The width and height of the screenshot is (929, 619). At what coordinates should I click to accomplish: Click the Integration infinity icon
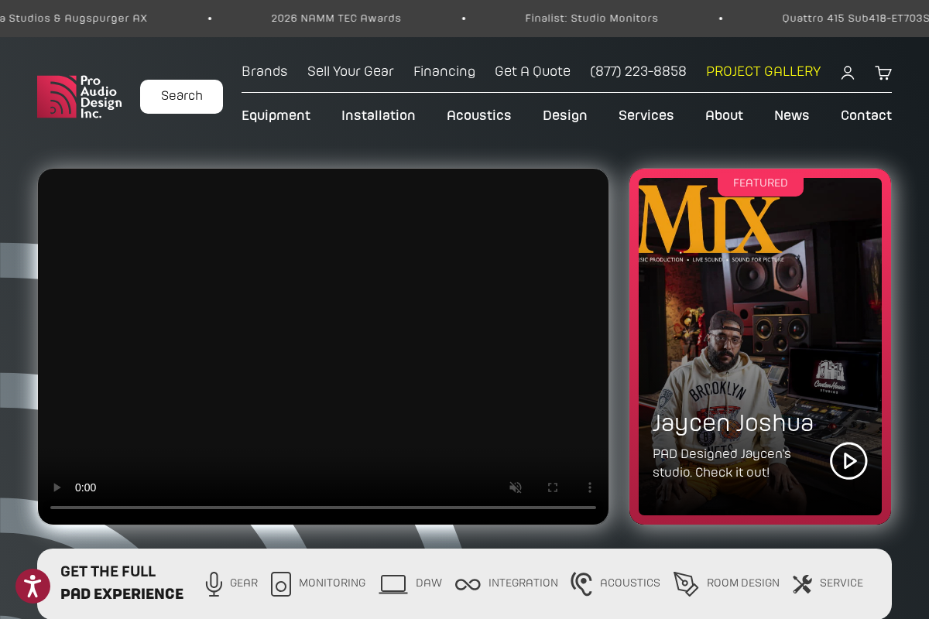[x=468, y=584]
